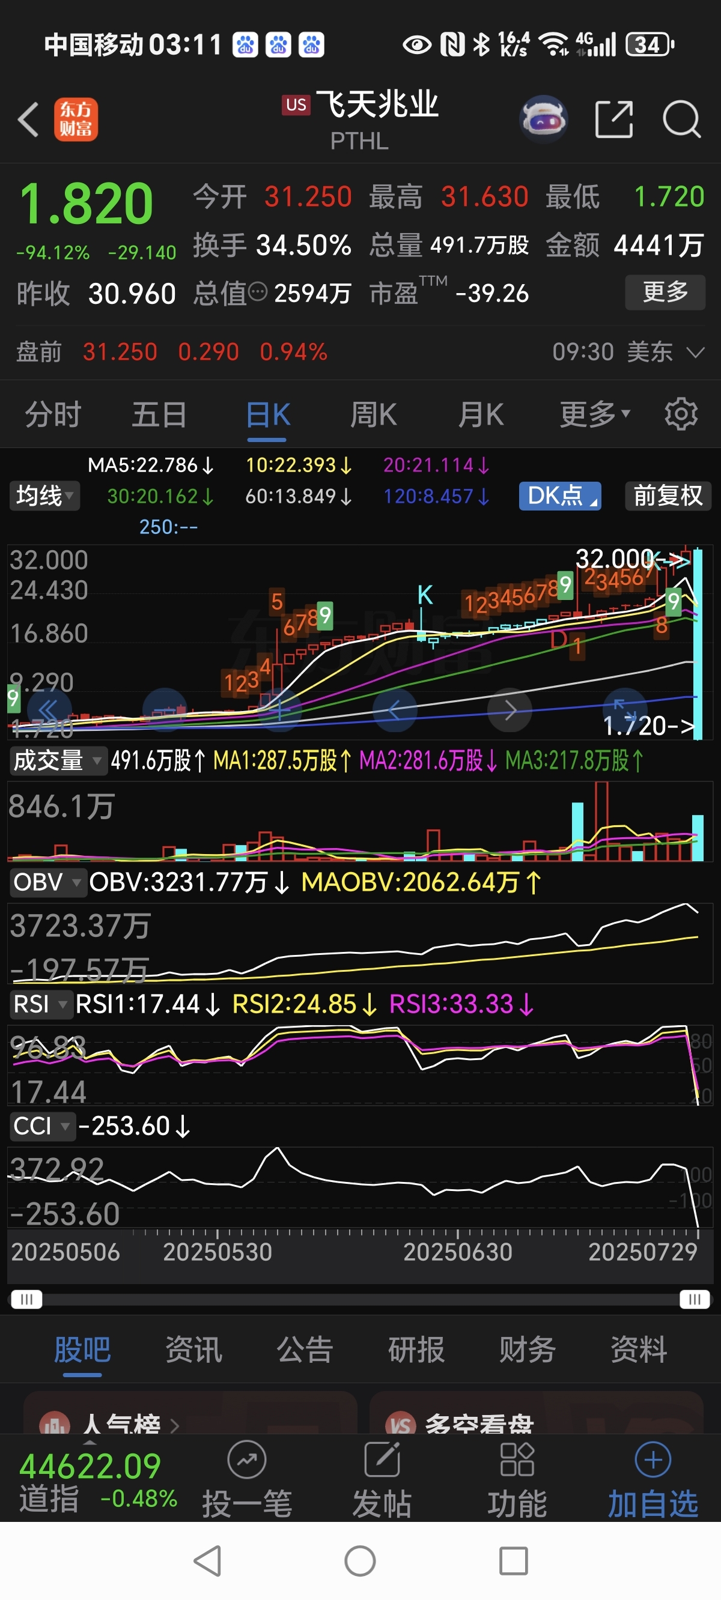721x1600 pixels.
Task: Open the 股吧 tab
Action: point(82,1349)
